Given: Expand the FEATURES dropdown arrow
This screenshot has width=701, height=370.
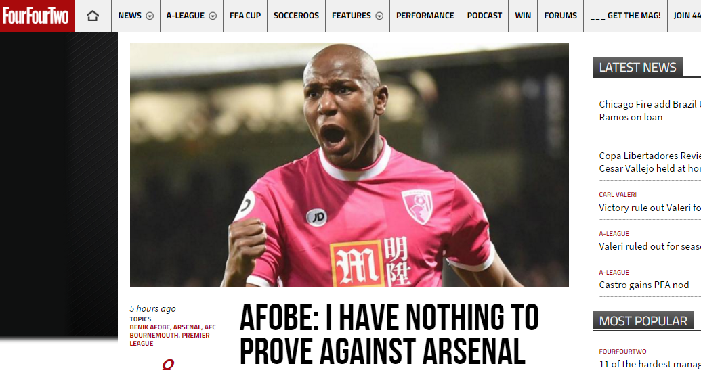Looking at the screenshot, I should [379, 16].
